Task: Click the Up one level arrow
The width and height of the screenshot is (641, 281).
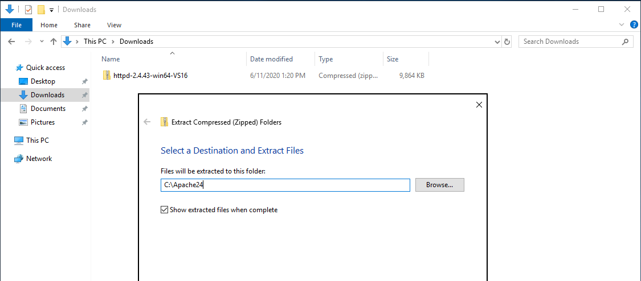Action: pyautogui.click(x=53, y=41)
